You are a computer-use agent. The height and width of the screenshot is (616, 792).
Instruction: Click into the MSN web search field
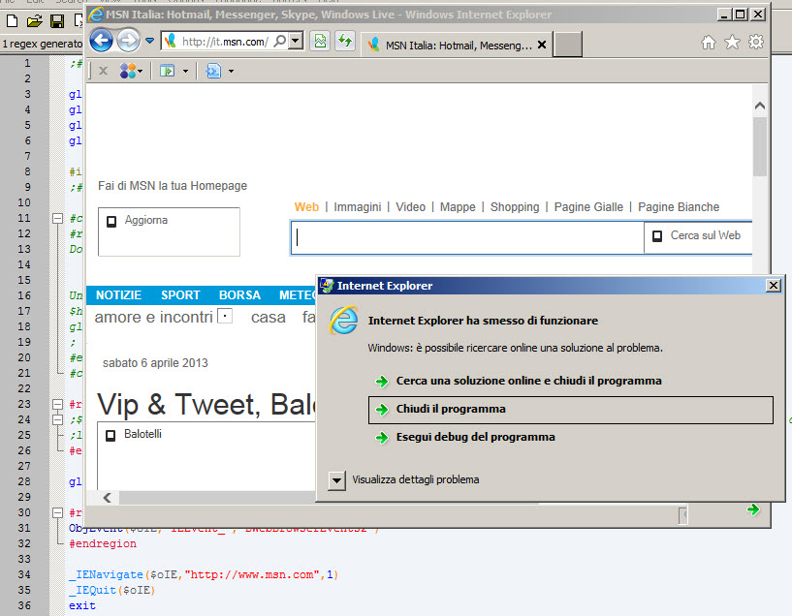pyautogui.click(x=467, y=236)
